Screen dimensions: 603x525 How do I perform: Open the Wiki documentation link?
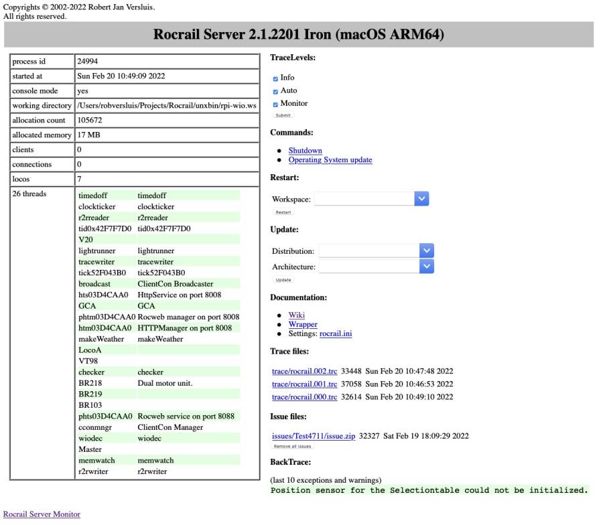click(296, 315)
